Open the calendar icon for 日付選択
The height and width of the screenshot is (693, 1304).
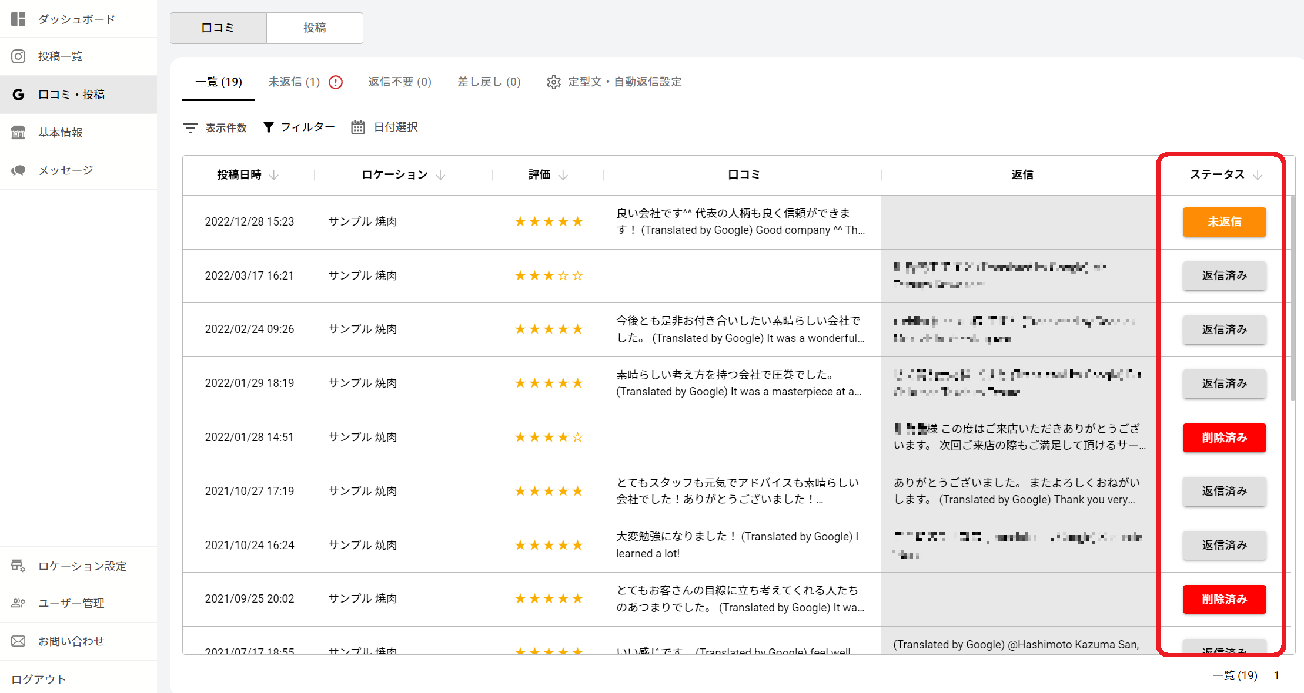[357, 127]
